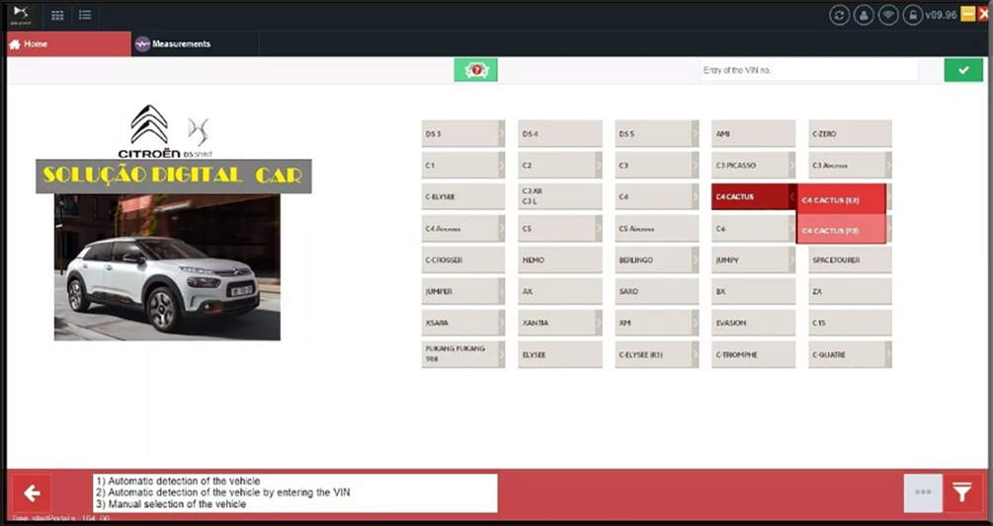Open the list view icon
Screen dimensions: 993x526
pos(85,15)
